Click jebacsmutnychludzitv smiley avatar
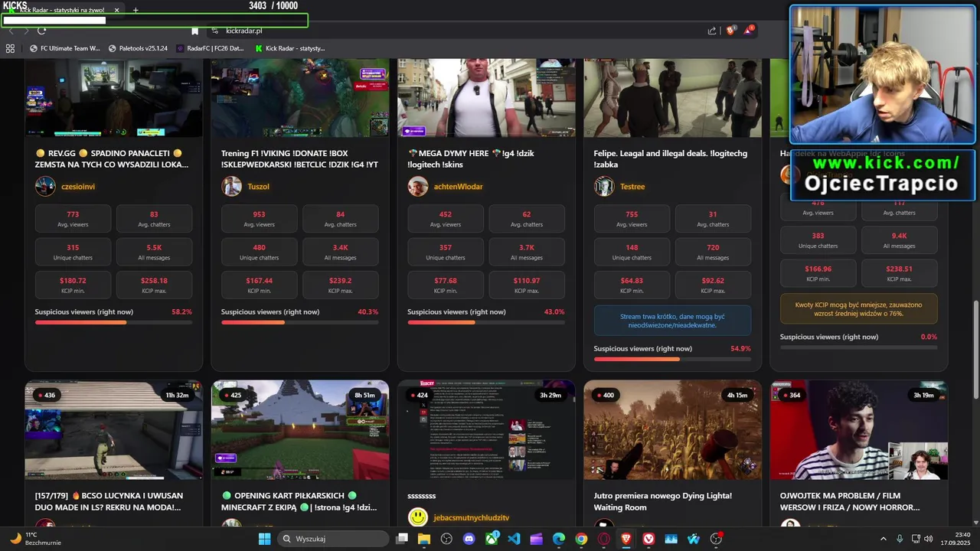Screen dimensions: 980x551 tap(417, 518)
